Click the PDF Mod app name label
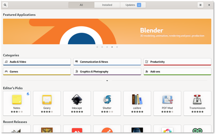This screenshot has width=215, height=134. [167, 108]
